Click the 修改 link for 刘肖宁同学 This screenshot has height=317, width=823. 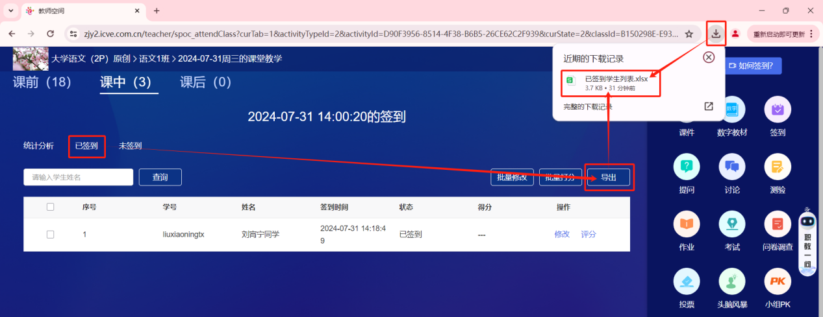click(x=562, y=235)
